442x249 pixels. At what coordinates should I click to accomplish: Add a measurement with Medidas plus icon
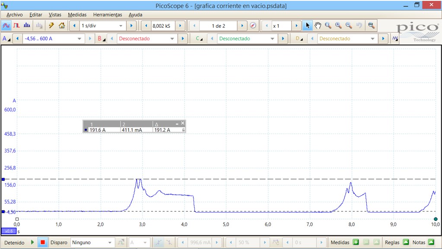coord(356,242)
